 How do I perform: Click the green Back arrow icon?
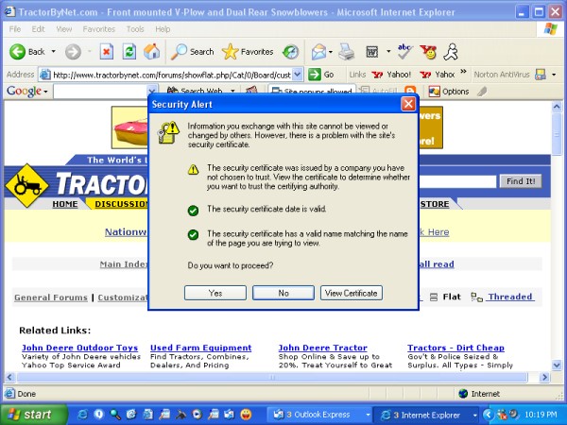[17, 52]
